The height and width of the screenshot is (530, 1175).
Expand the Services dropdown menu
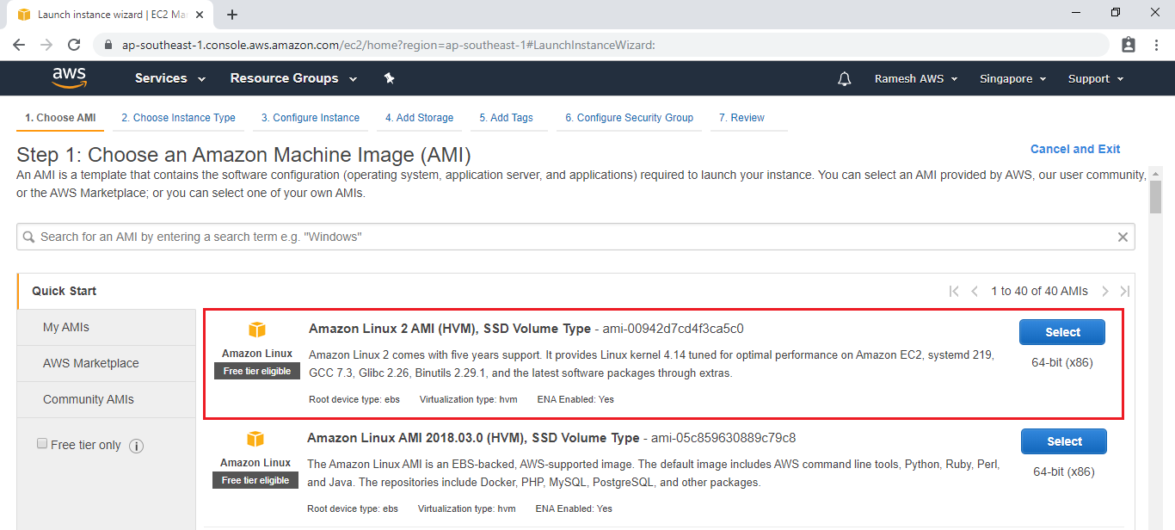(170, 78)
